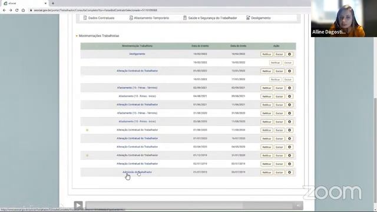Open Afastamento Férias Início 2020 link
This screenshot has height=212, width=377.
tap(137, 121)
